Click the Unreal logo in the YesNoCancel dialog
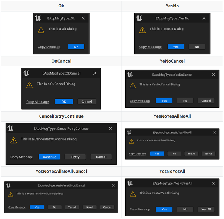224x219 pixels. pos(130,75)
